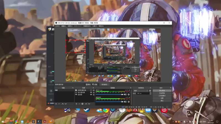The image size is (221, 124).
Task: Pop out the 转场特效 dock panel
Action: 150,88
